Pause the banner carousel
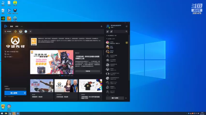Viewport: 206px width, 115px height. click(x=59, y=76)
